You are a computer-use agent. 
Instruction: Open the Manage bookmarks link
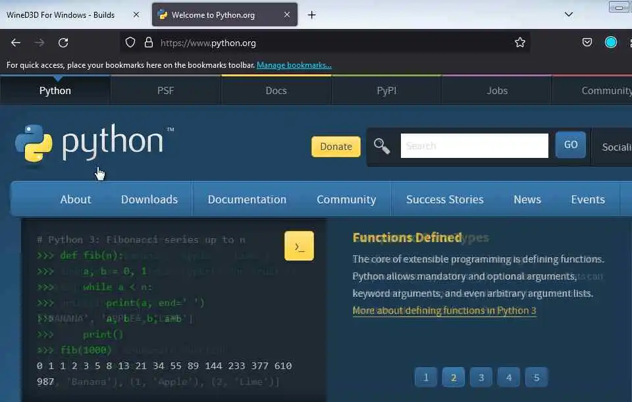click(294, 65)
